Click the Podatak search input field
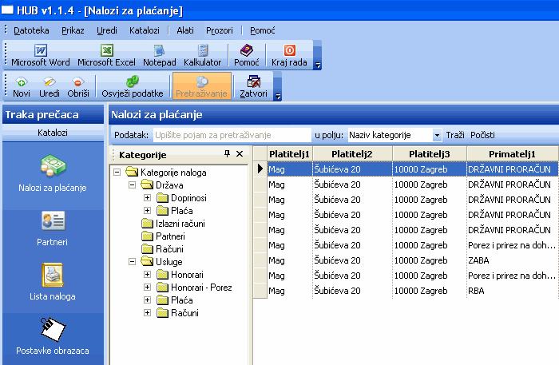The width and height of the screenshot is (559, 365). point(232,135)
